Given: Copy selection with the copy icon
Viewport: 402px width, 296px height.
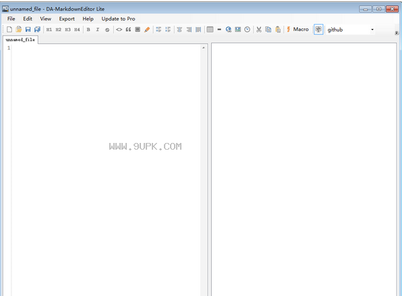Looking at the screenshot, I should 268,30.
